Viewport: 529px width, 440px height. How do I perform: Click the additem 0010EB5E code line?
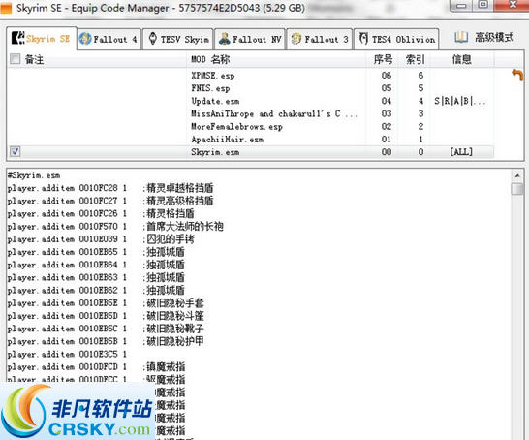106,303
